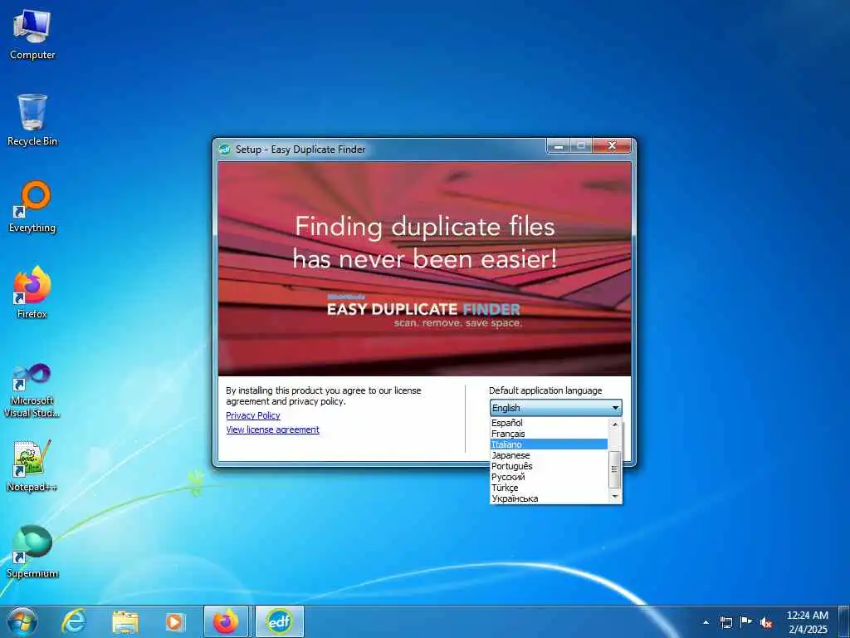Open Windows Explorer from the taskbar
This screenshot has width=850, height=638.
[125, 621]
